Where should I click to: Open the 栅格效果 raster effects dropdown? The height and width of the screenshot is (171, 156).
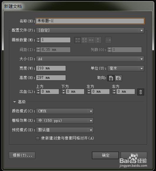click(65, 121)
